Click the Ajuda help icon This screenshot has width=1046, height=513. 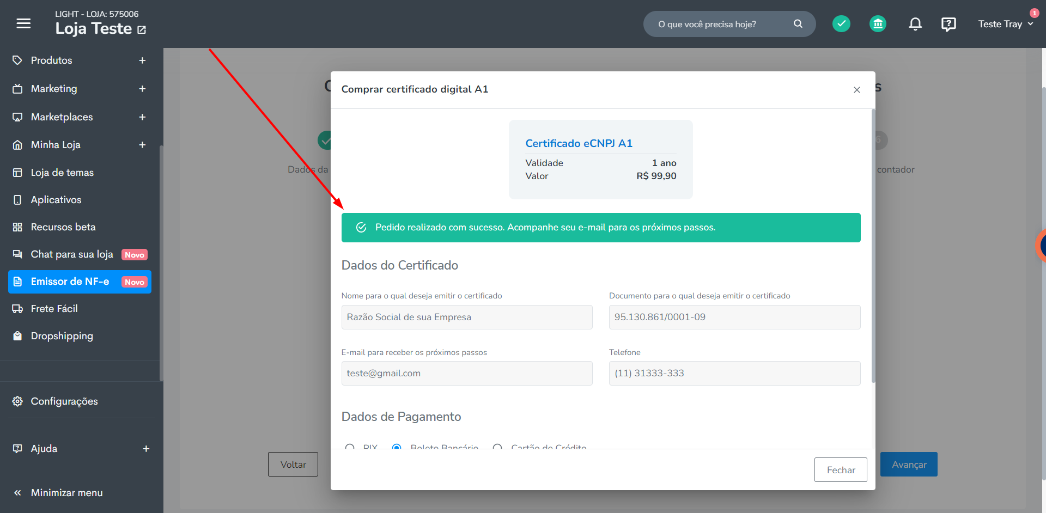17,449
